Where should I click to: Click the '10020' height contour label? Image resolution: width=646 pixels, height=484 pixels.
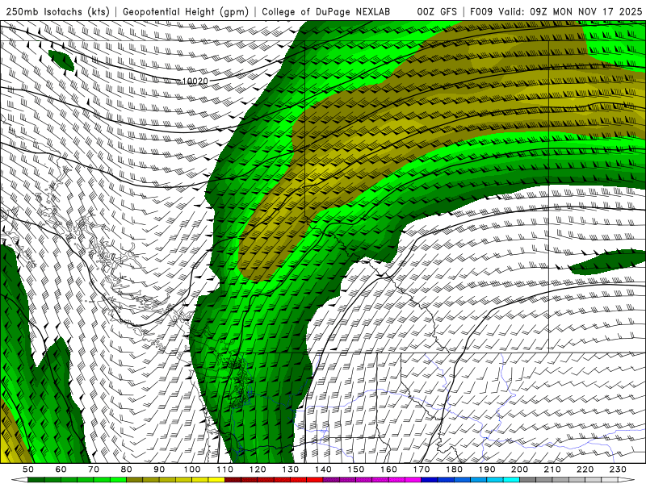point(195,81)
